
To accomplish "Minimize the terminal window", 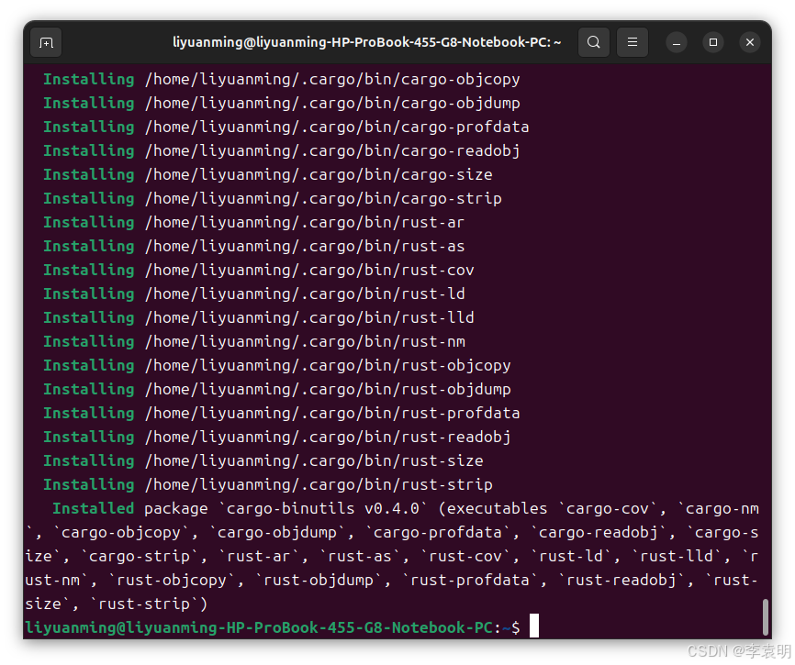I will click(x=677, y=42).
